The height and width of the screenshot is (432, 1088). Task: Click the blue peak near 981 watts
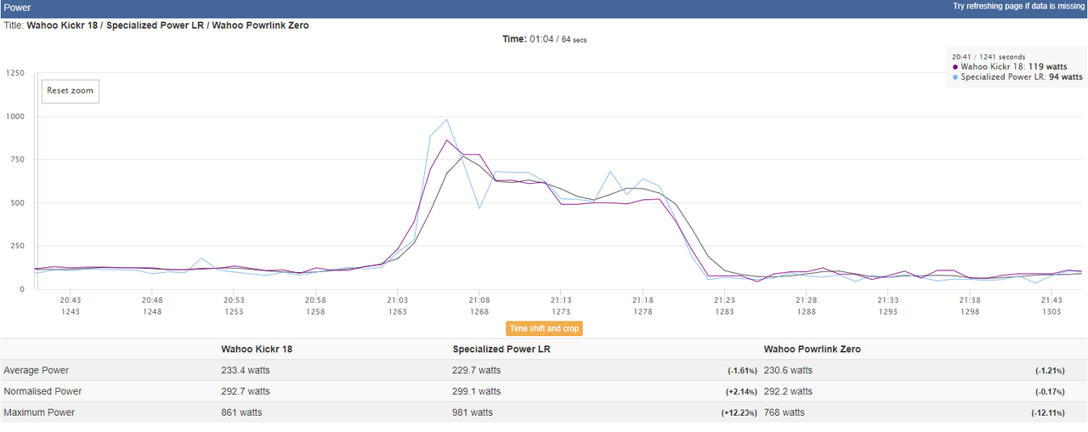tap(446, 120)
